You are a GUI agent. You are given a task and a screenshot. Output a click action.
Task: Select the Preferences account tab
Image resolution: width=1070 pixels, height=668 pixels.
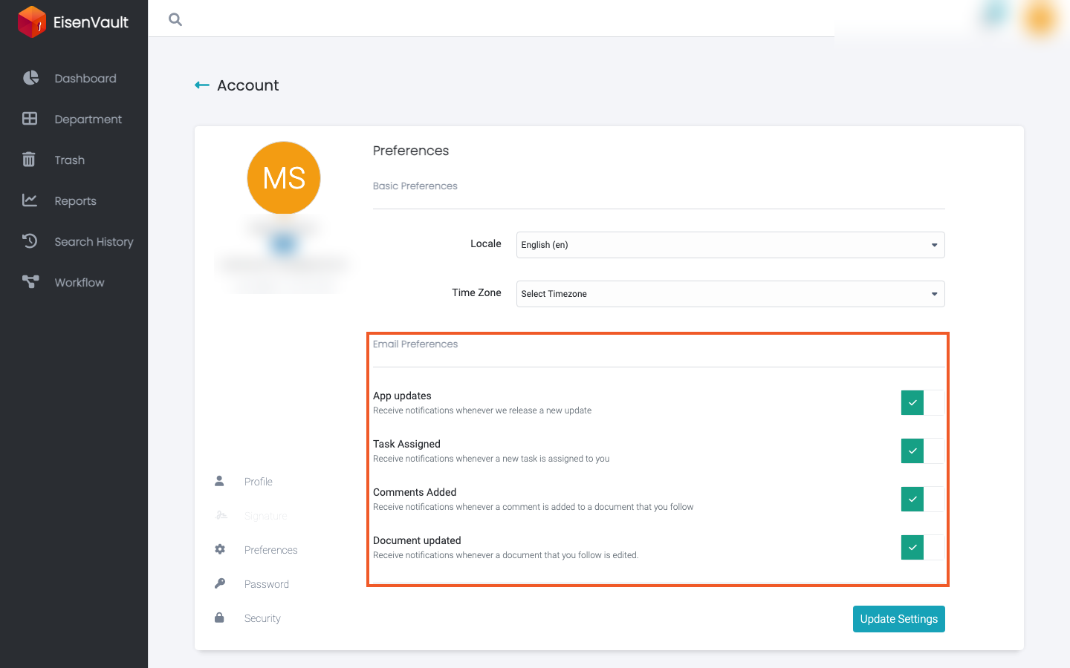(270, 550)
